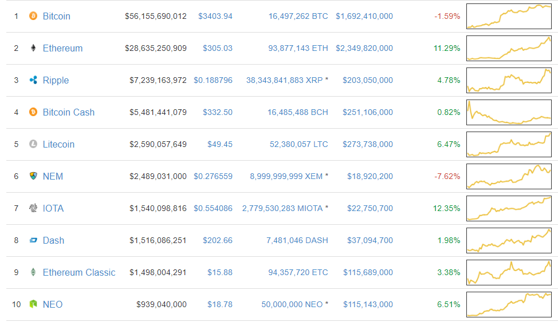
Task: Click IOTA price $0.554086
Action: point(213,208)
